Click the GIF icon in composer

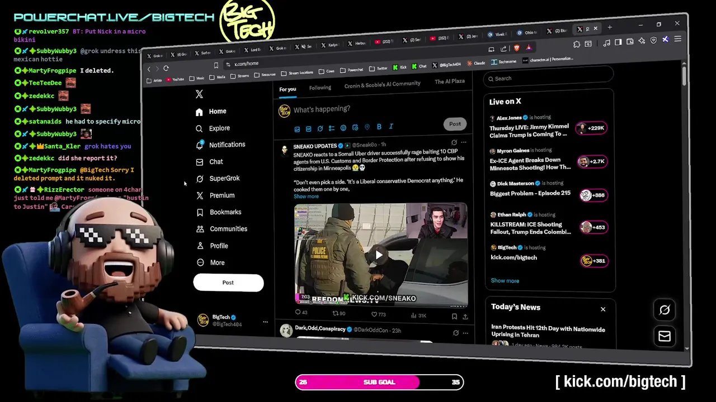308,129
